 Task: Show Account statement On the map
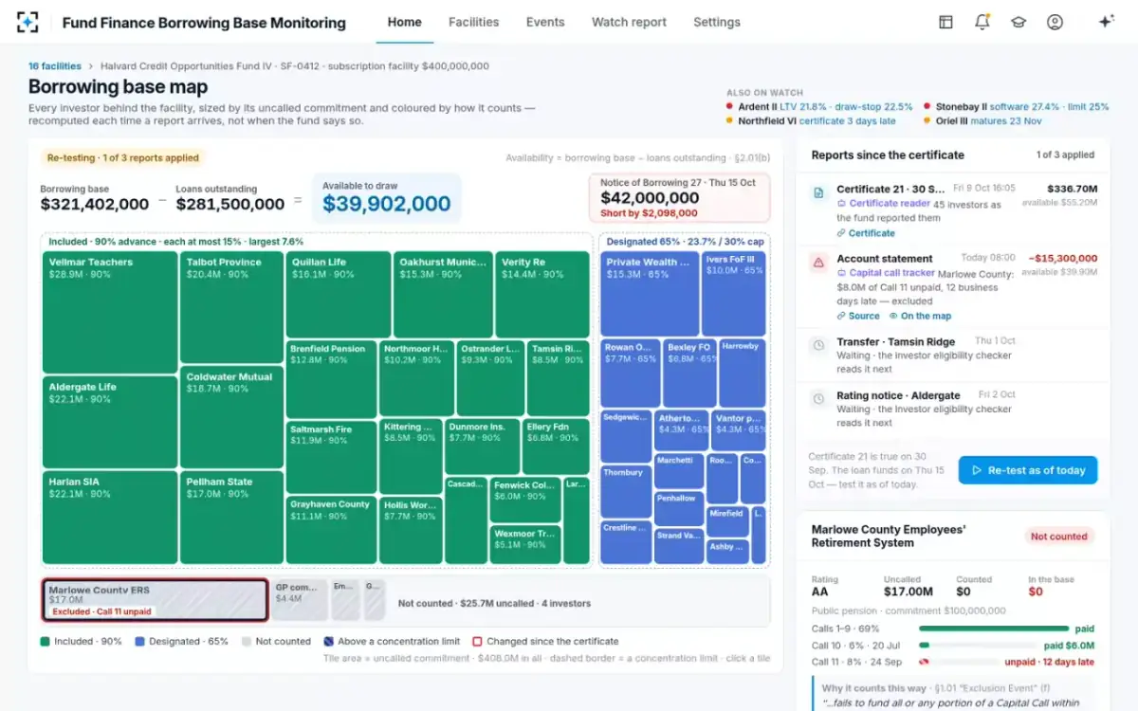click(920, 316)
